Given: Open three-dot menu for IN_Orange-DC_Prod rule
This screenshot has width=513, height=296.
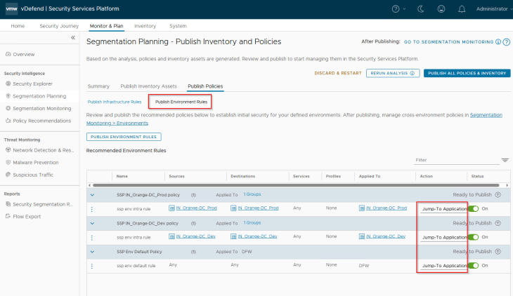Looking at the screenshot, I should [x=91, y=208].
